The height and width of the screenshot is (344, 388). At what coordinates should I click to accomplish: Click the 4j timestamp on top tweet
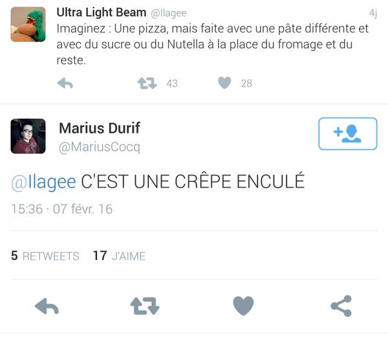coord(372,13)
